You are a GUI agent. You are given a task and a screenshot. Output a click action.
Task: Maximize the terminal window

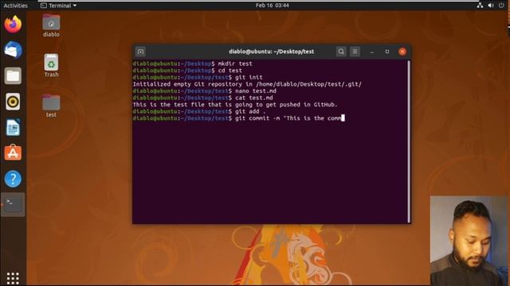(x=387, y=52)
